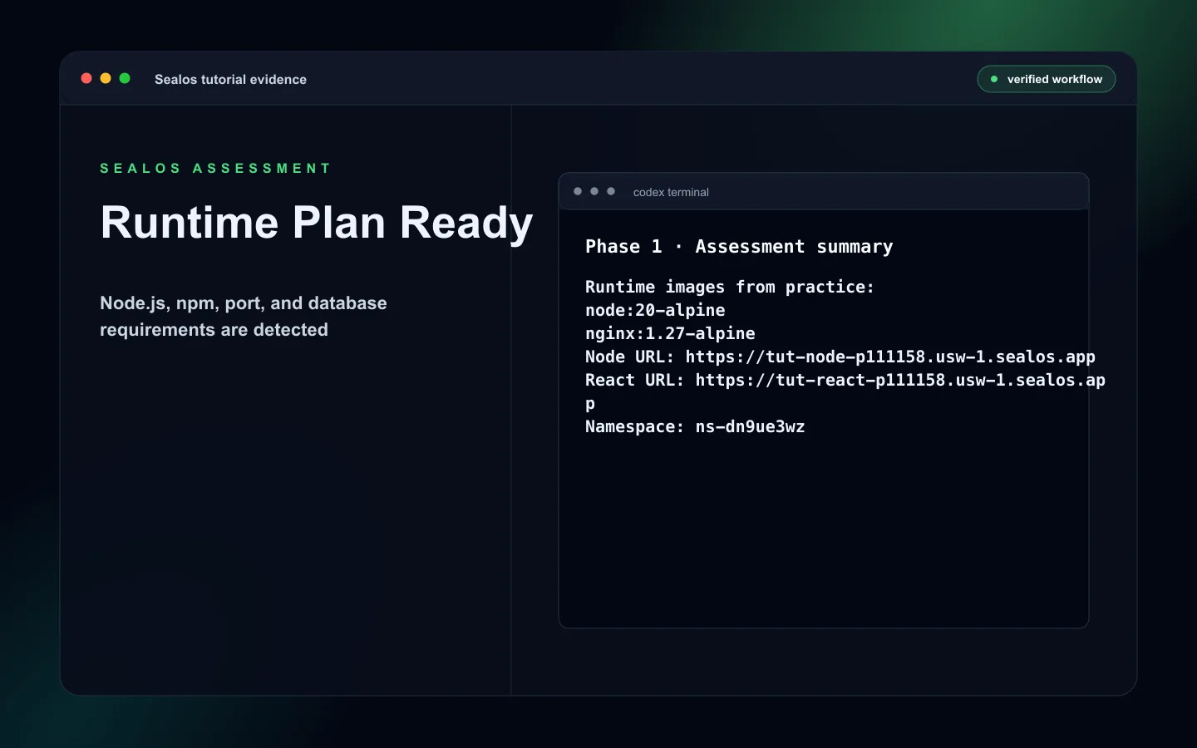Image resolution: width=1197 pixels, height=748 pixels.
Task: Select 'Namespace: ns-dn9ue3wz' terminal line
Action: tap(695, 426)
